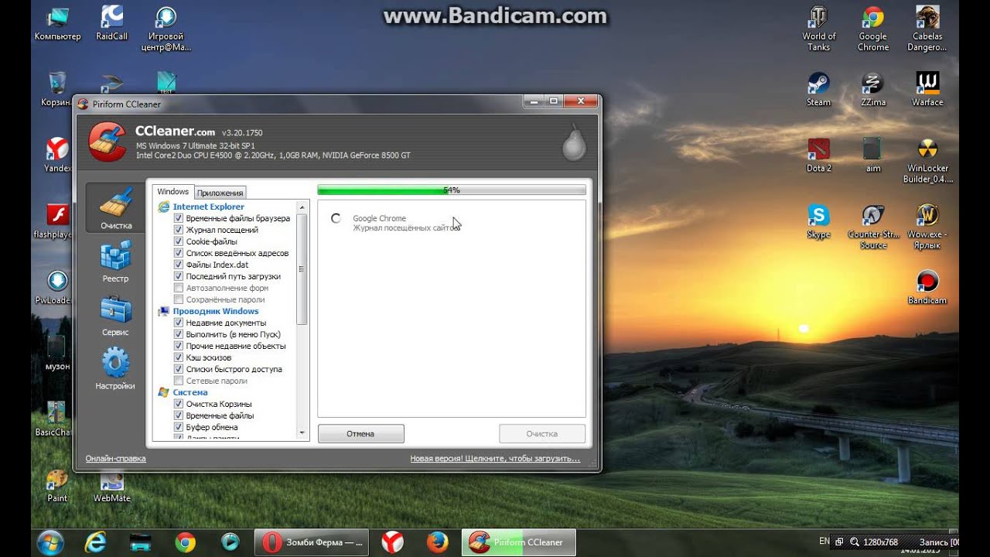Uncheck Временные файлы браузера checkbox

(179, 218)
